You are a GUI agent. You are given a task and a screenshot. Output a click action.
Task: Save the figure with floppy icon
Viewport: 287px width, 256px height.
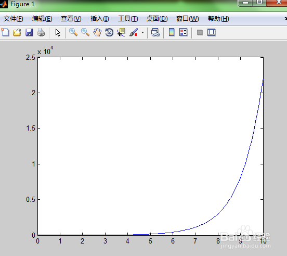29,32
